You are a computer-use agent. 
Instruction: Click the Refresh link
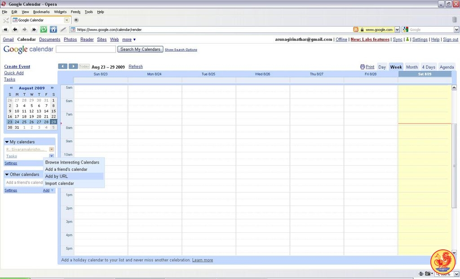tap(136, 66)
